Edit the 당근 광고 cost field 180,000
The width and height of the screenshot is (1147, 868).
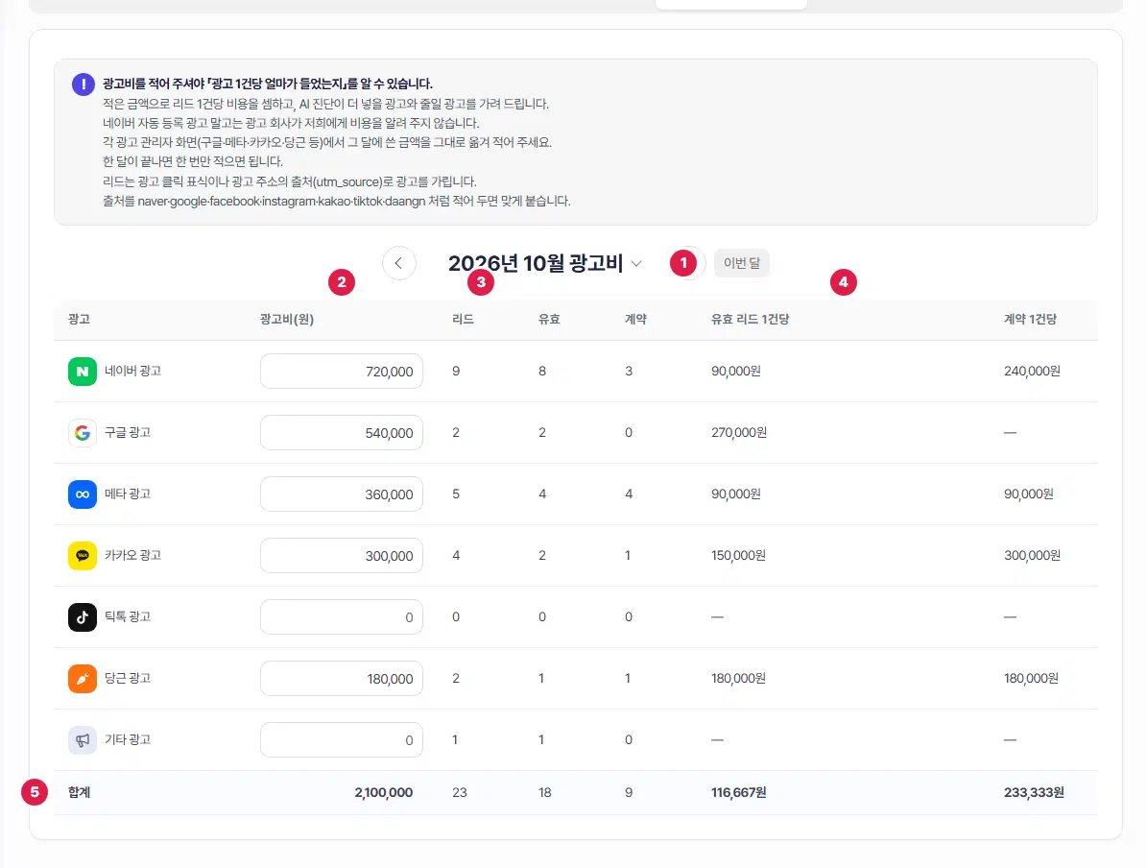(342, 679)
